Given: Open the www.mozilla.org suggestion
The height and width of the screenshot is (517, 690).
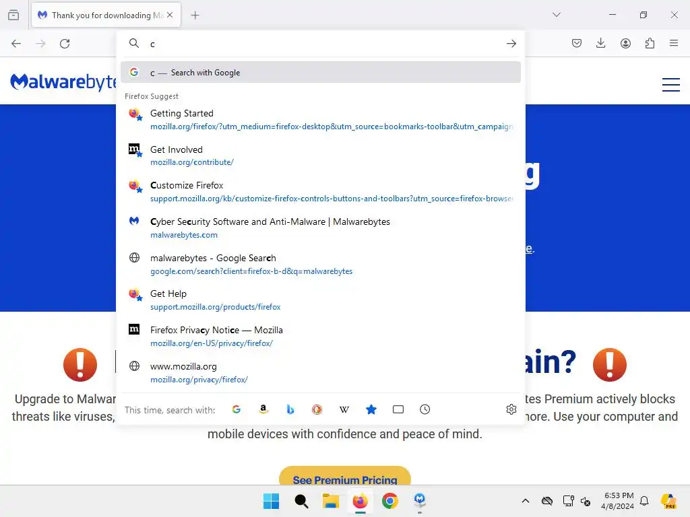Looking at the screenshot, I should [x=320, y=372].
